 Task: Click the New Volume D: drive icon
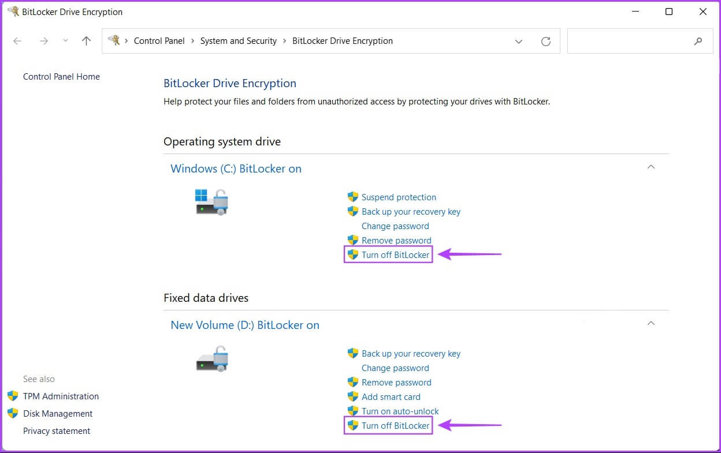(x=211, y=358)
